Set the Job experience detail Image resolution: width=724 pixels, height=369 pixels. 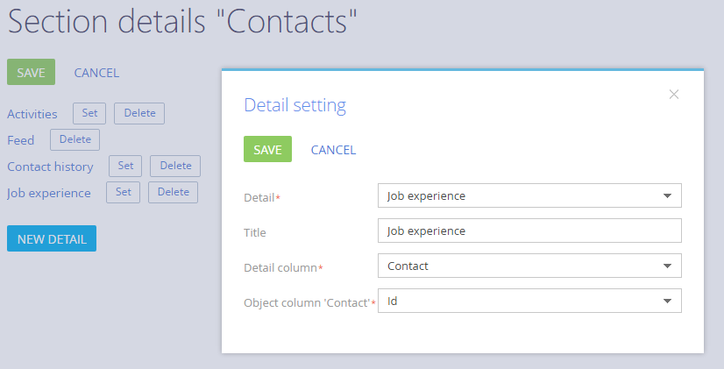pyautogui.click(x=123, y=192)
